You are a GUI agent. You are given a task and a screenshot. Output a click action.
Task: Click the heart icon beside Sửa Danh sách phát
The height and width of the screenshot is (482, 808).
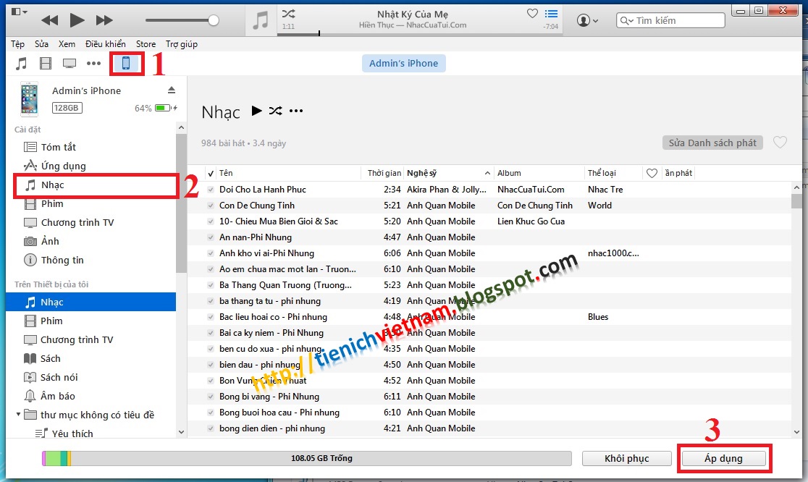click(780, 142)
